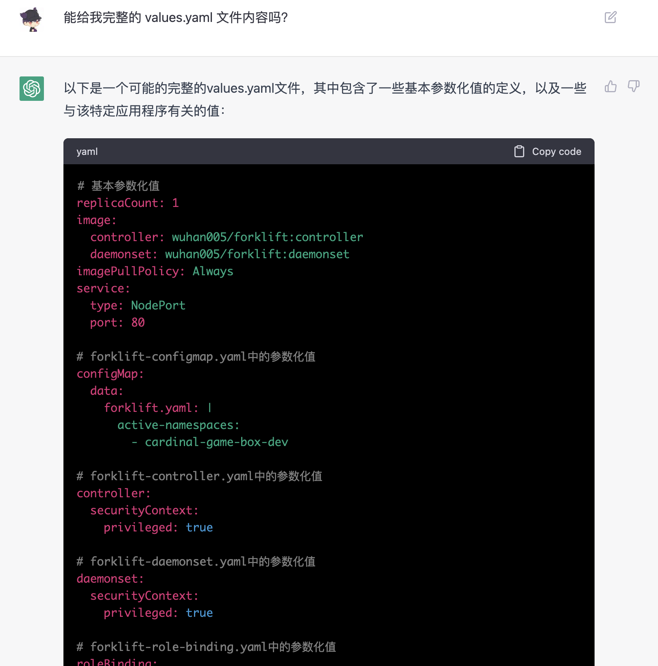Click the wuhan005/forklift:daemonset image value

[x=257, y=254]
